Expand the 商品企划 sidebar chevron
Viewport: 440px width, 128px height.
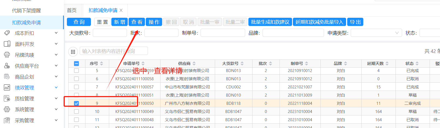point(56,77)
